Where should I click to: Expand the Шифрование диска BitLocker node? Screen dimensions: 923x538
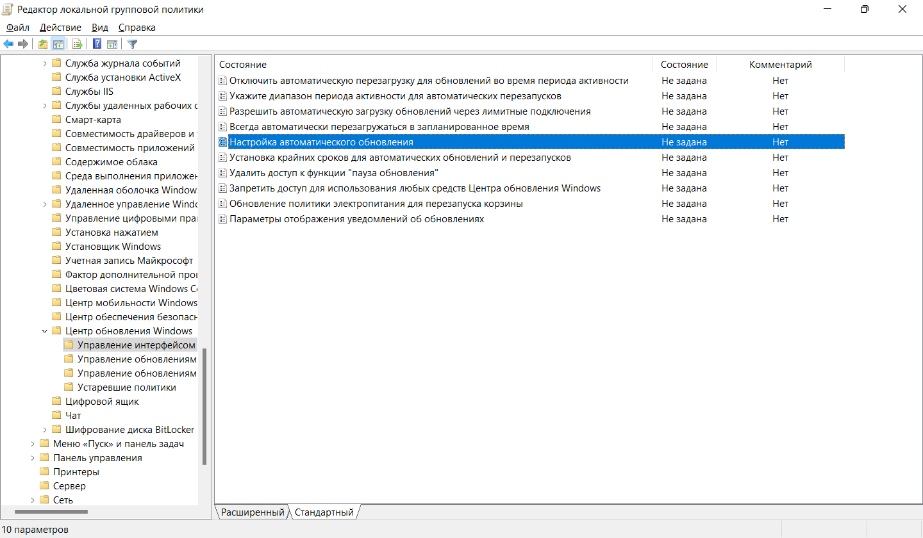44,430
